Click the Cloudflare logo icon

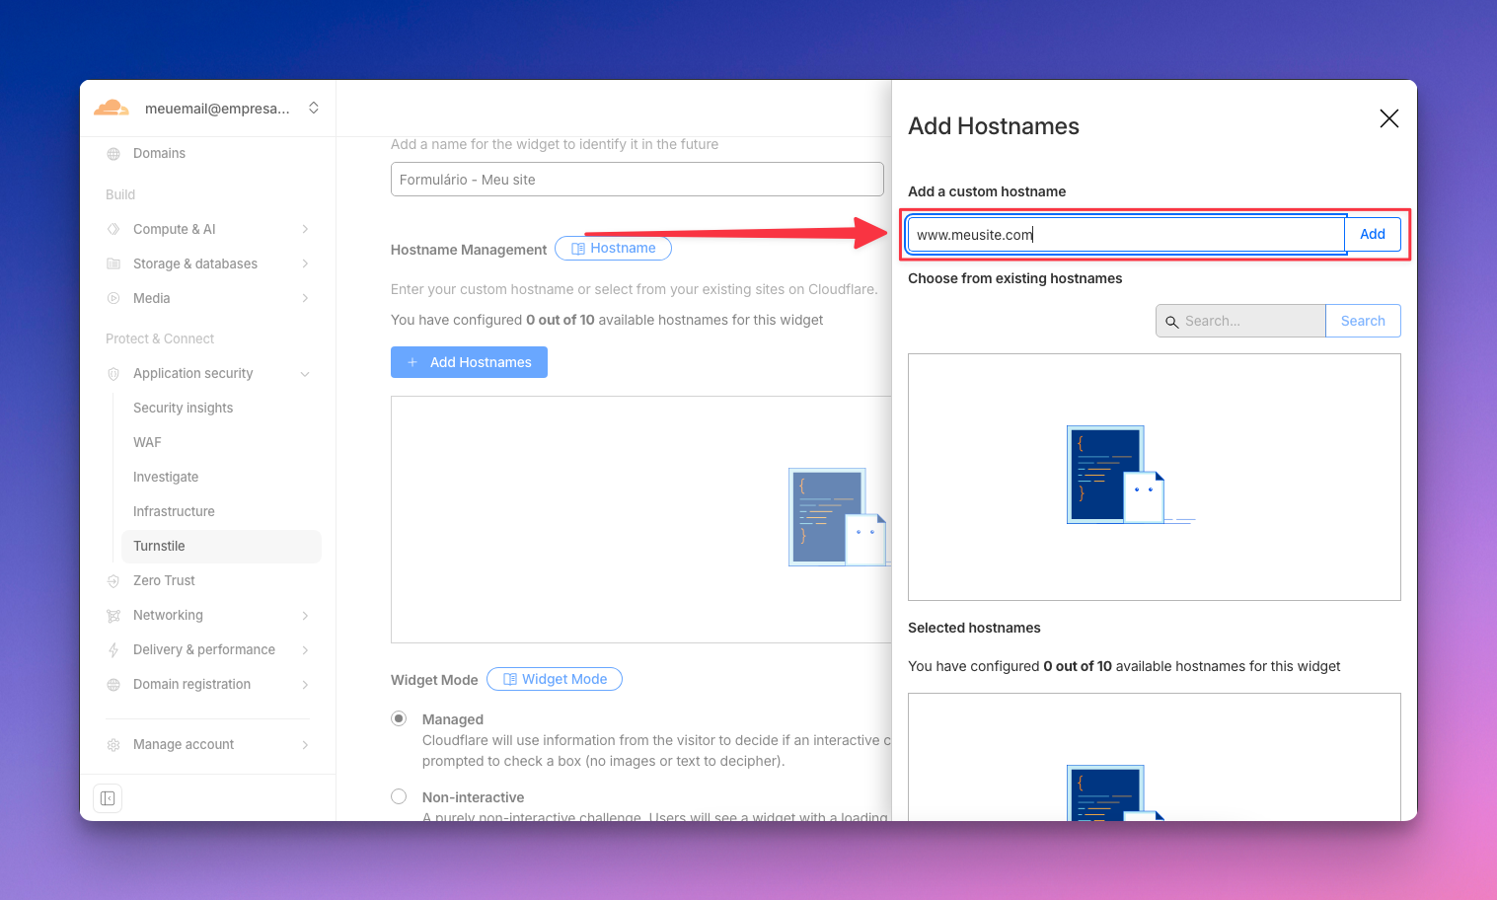click(112, 108)
